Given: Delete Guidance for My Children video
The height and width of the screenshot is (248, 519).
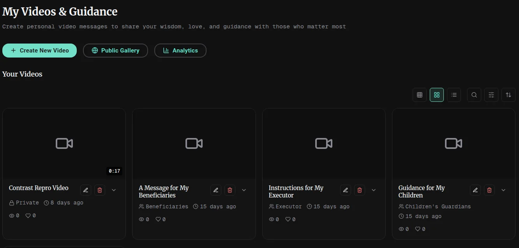Looking at the screenshot, I should click(x=489, y=190).
